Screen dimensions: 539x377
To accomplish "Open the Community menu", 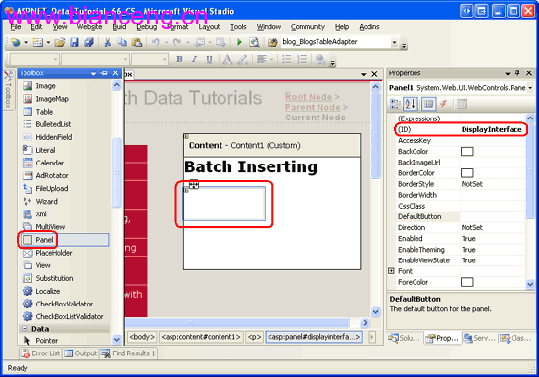I will (x=308, y=27).
